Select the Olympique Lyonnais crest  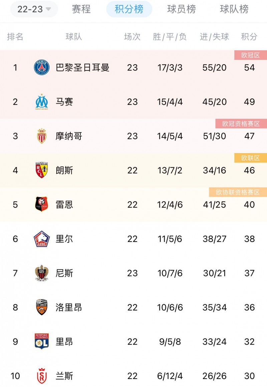(42, 342)
